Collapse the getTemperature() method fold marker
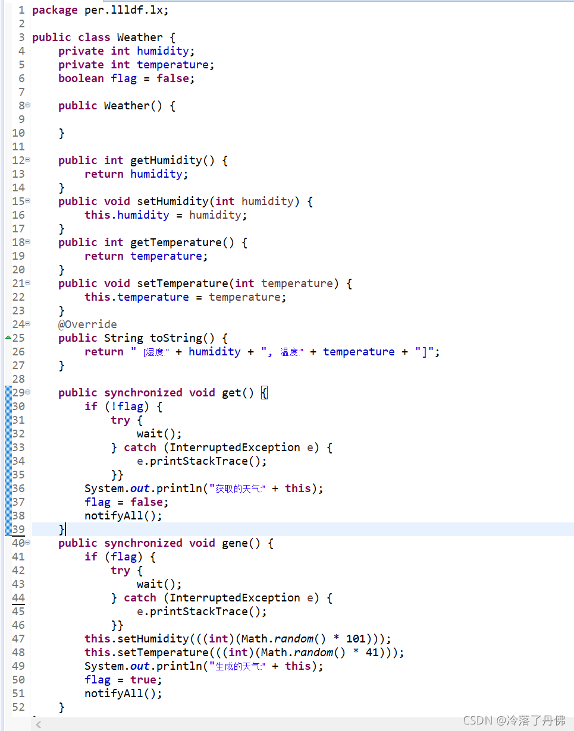 27,242
